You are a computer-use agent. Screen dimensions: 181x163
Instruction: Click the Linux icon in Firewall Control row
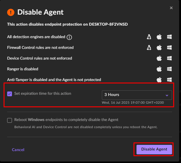coord(149,48)
